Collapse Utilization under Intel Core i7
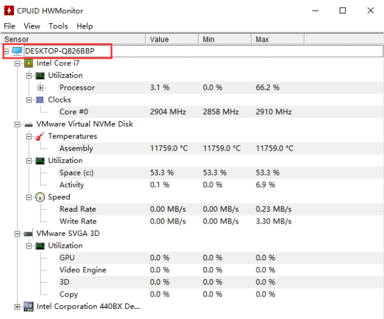 tap(29, 76)
